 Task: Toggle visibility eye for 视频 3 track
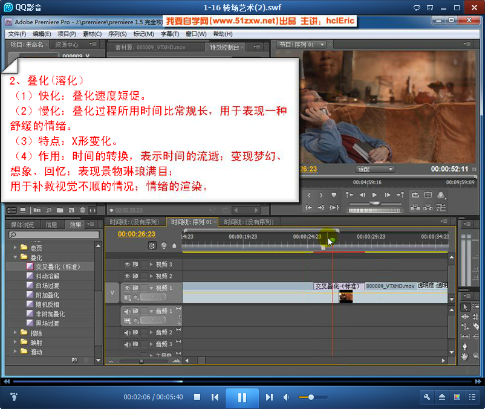(128, 265)
